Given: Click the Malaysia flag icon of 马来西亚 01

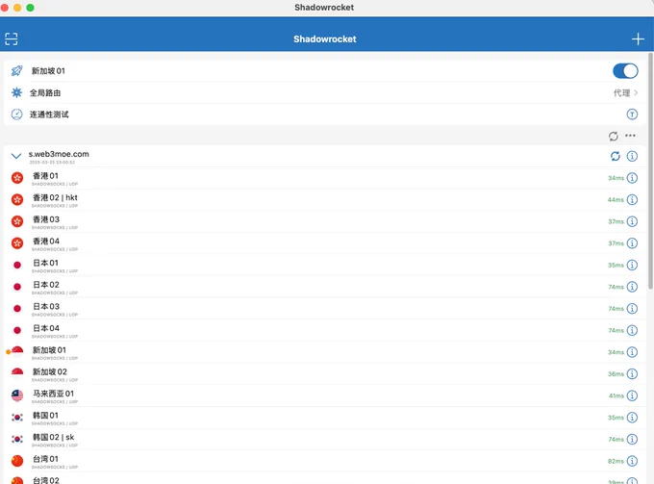Looking at the screenshot, I should pos(17,395).
